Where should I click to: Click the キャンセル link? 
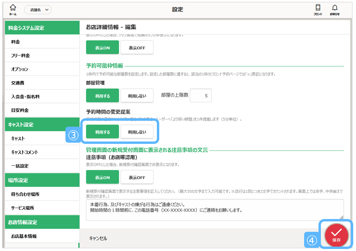(x=98, y=238)
